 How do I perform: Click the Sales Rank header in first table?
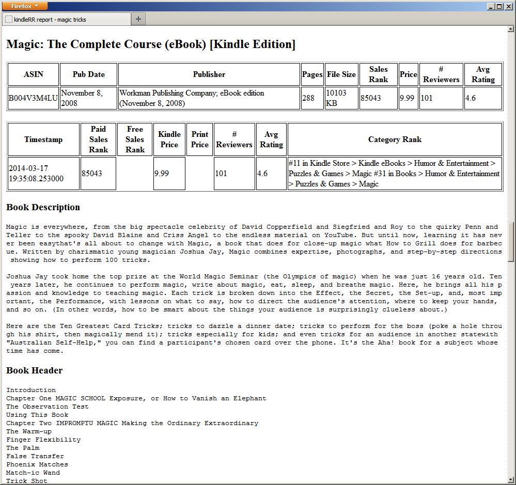click(379, 74)
